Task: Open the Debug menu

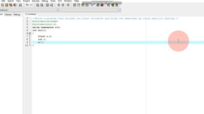Action: pos(45,1)
